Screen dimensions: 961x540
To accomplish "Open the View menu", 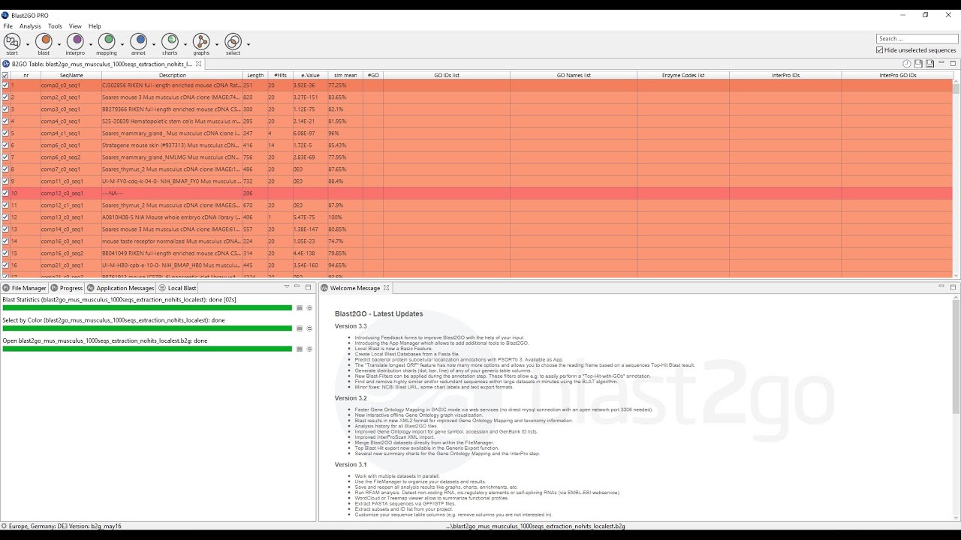I will pos(75,26).
